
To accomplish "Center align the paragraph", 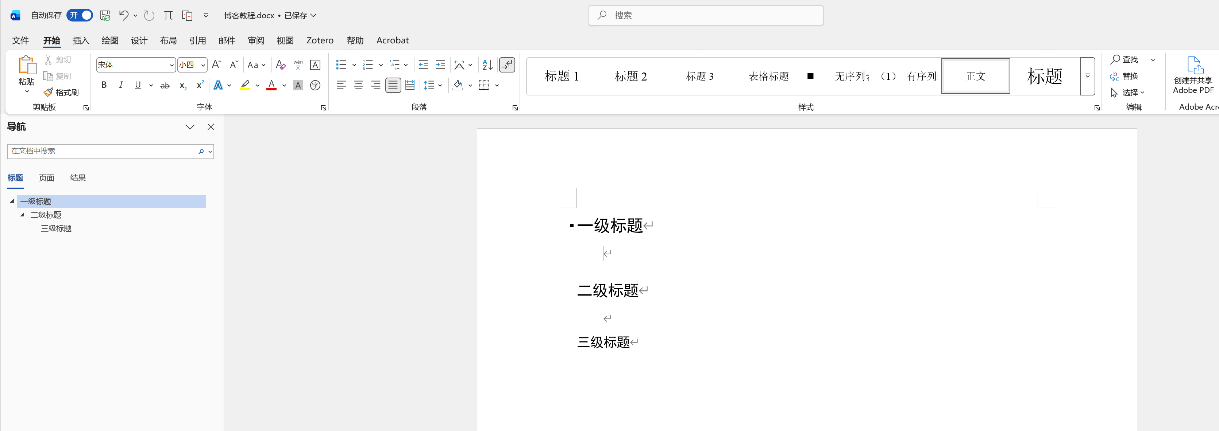I will pos(359,86).
